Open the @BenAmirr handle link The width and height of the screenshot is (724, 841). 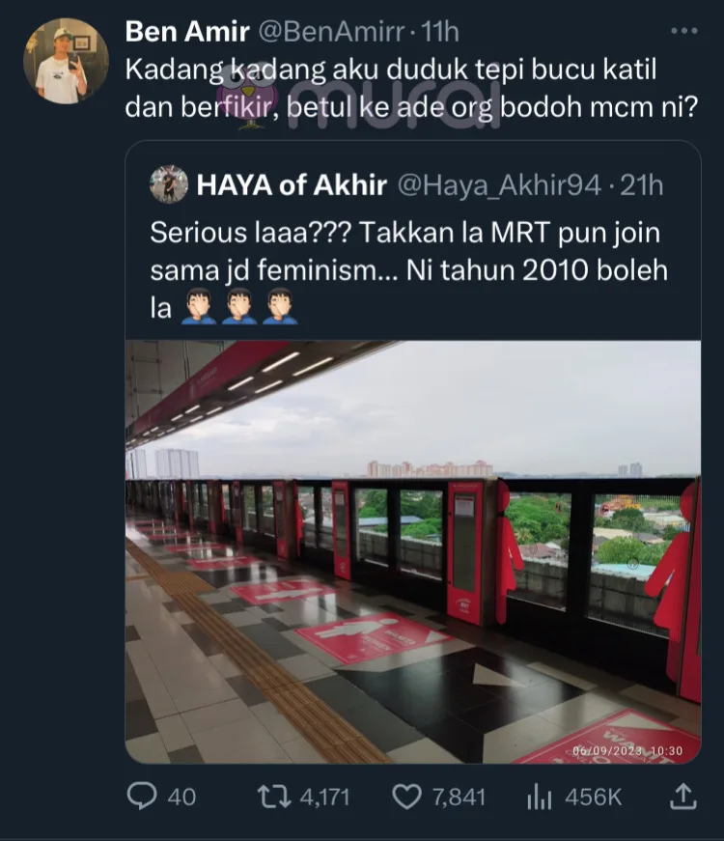331,32
